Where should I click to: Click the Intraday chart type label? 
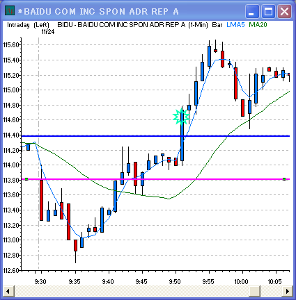[18, 25]
